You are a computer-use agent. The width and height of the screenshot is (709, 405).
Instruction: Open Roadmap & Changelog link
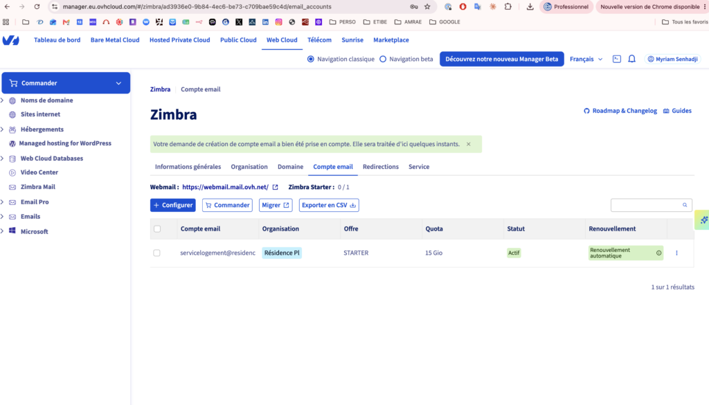point(620,111)
